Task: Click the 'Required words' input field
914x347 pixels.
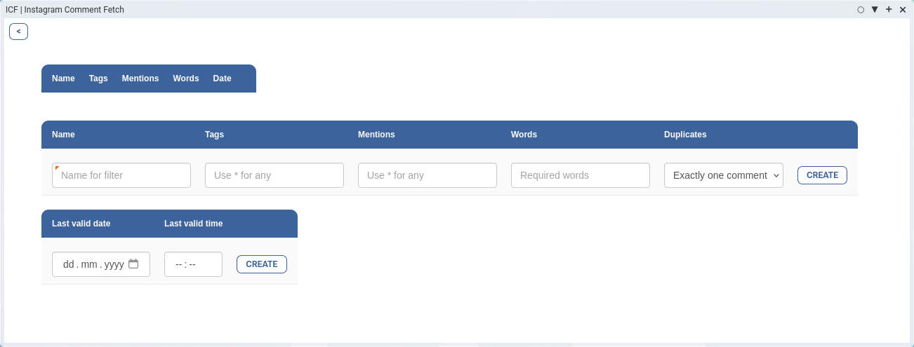Action: click(x=581, y=175)
